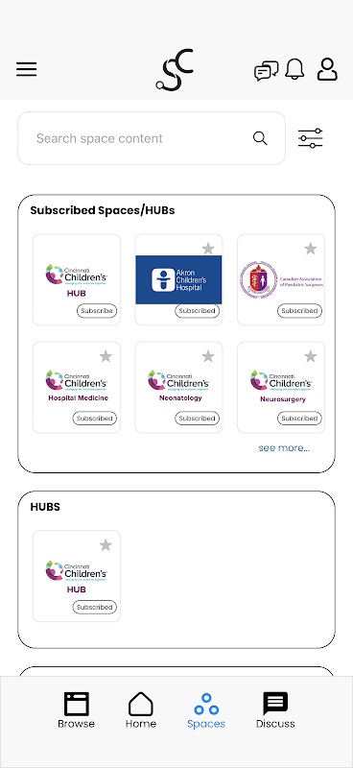Toggle favorite star on Neurosurgery space
This screenshot has width=353, height=768.
(x=311, y=356)
